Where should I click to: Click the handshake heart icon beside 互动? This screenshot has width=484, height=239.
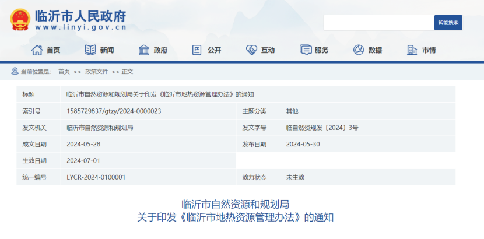(x=251, y=50)
